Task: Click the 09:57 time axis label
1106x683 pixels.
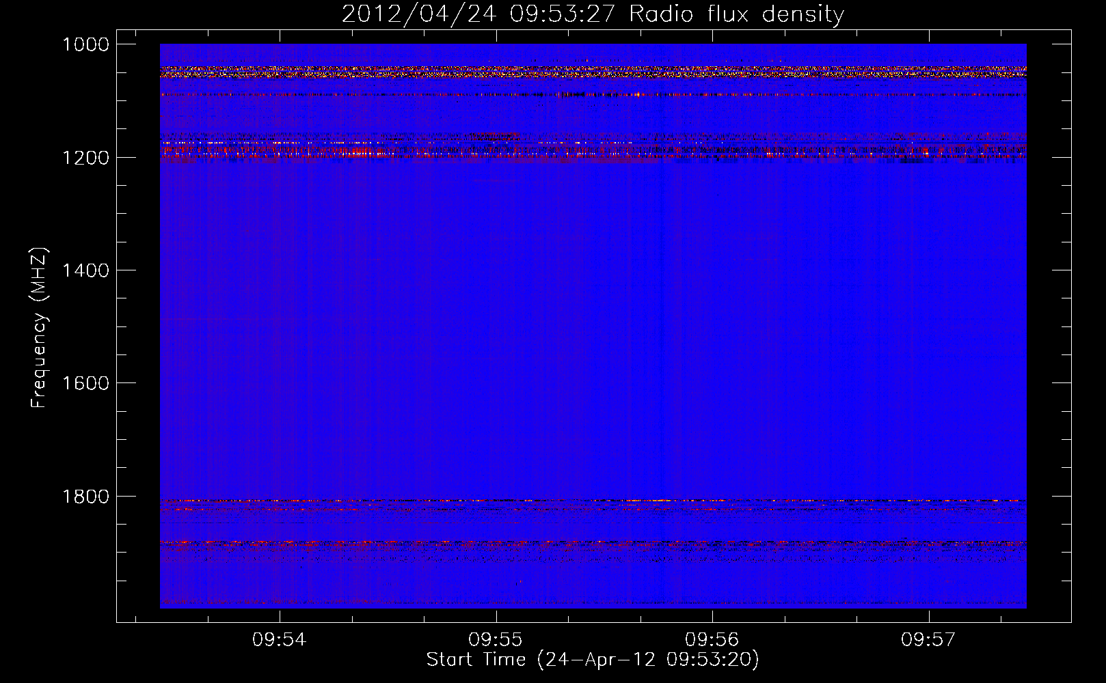Action: coord(928,640)
